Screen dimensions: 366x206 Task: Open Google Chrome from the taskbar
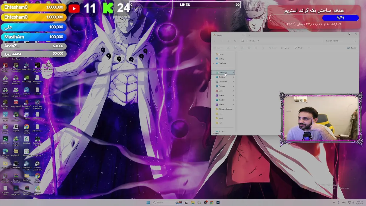[212, 203]
